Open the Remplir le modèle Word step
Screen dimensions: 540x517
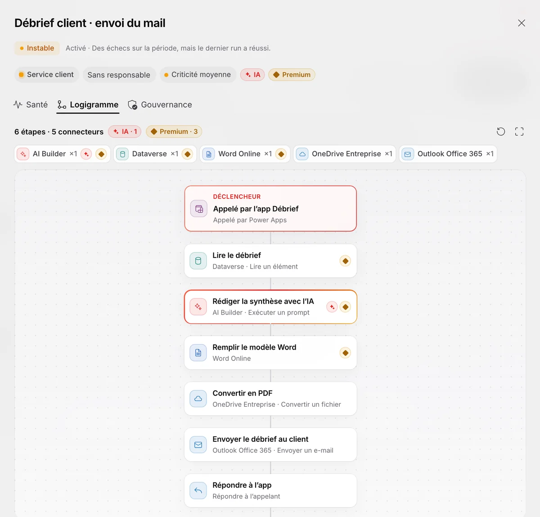pos(270,353)
